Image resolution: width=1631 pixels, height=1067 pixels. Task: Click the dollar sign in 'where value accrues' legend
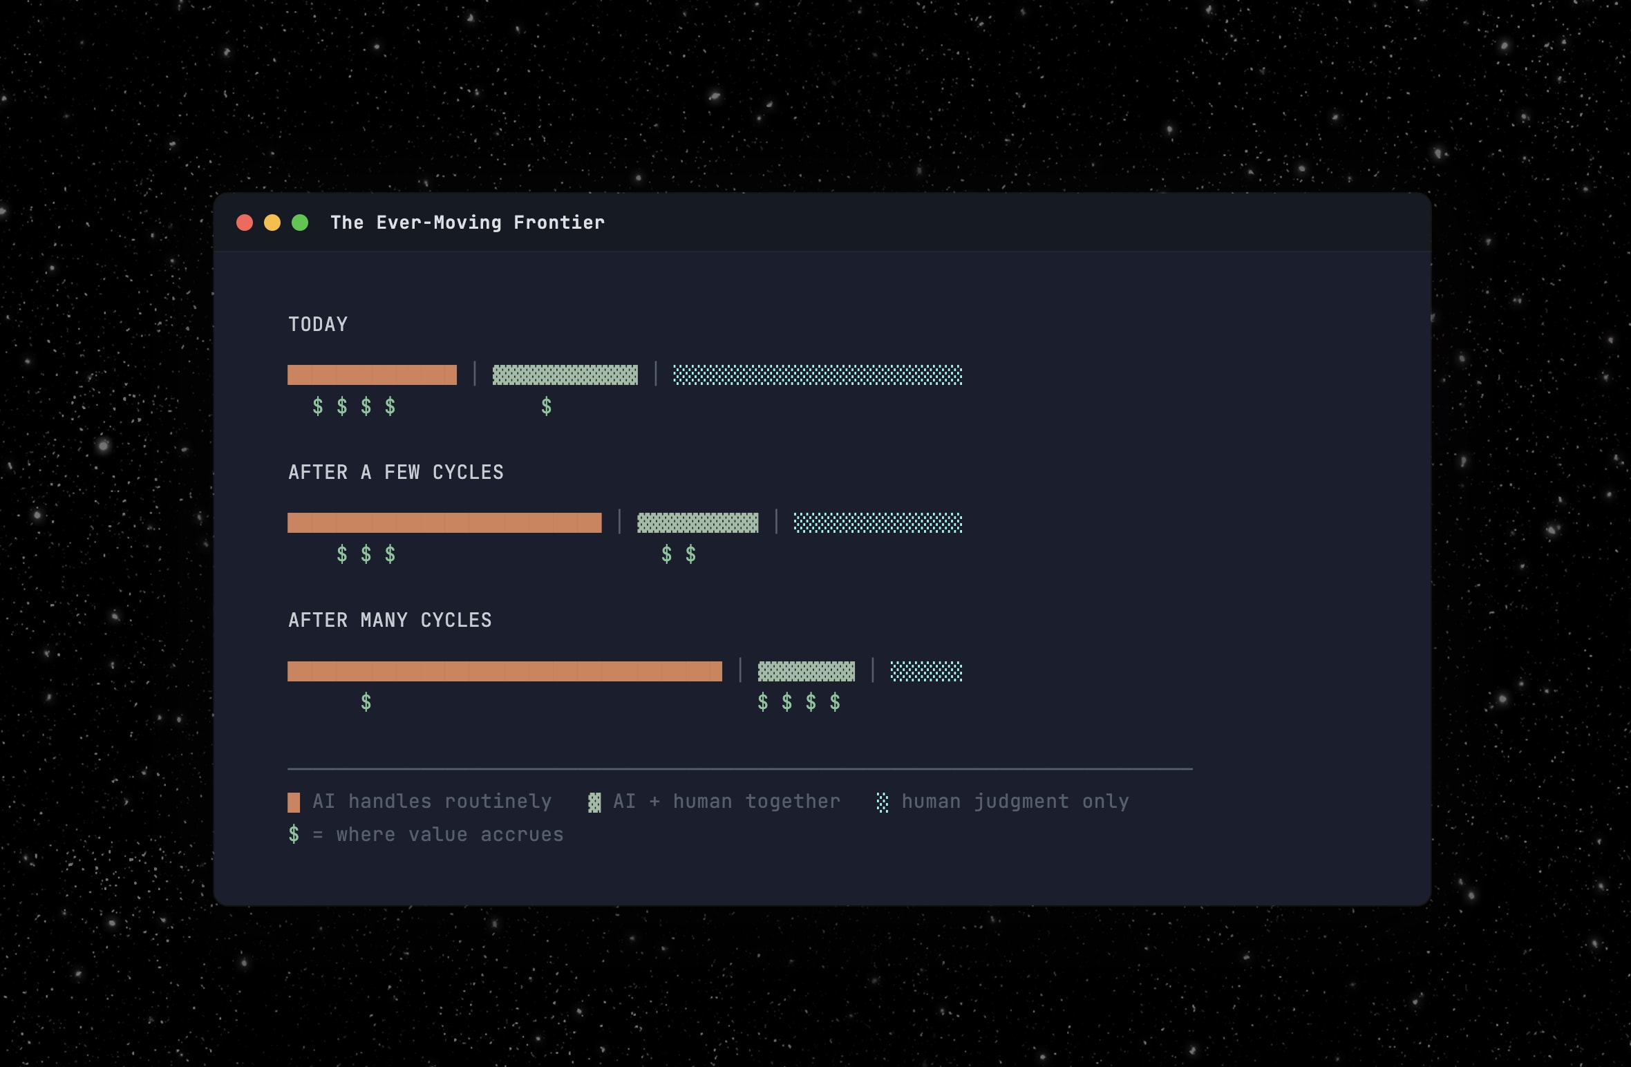point(294,835)
